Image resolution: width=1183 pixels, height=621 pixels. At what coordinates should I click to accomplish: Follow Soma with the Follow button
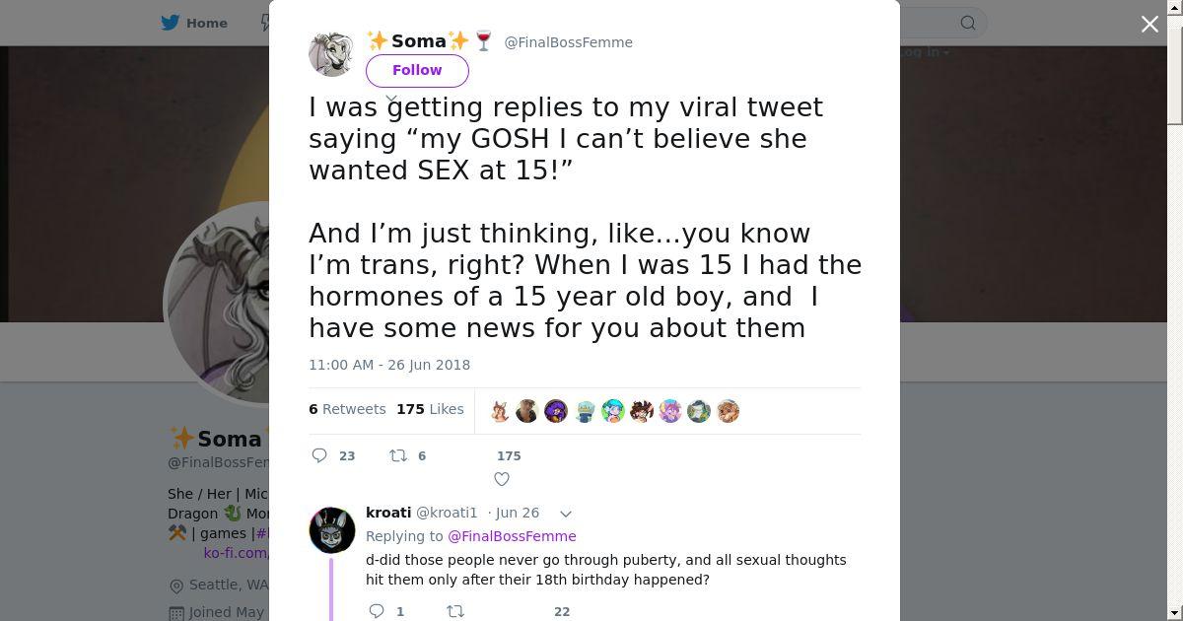coord(417,70)
